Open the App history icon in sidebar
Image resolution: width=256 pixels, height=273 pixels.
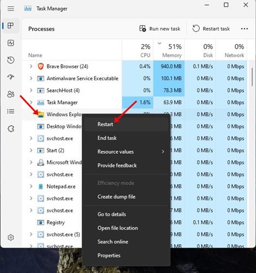(11, 60)
